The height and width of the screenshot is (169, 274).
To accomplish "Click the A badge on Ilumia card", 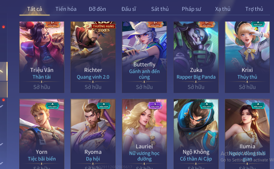I will 258,105.
